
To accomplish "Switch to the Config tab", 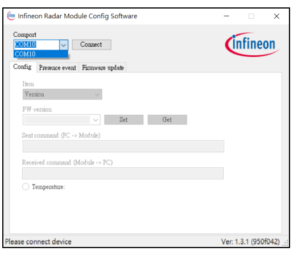I will (22, 67).
